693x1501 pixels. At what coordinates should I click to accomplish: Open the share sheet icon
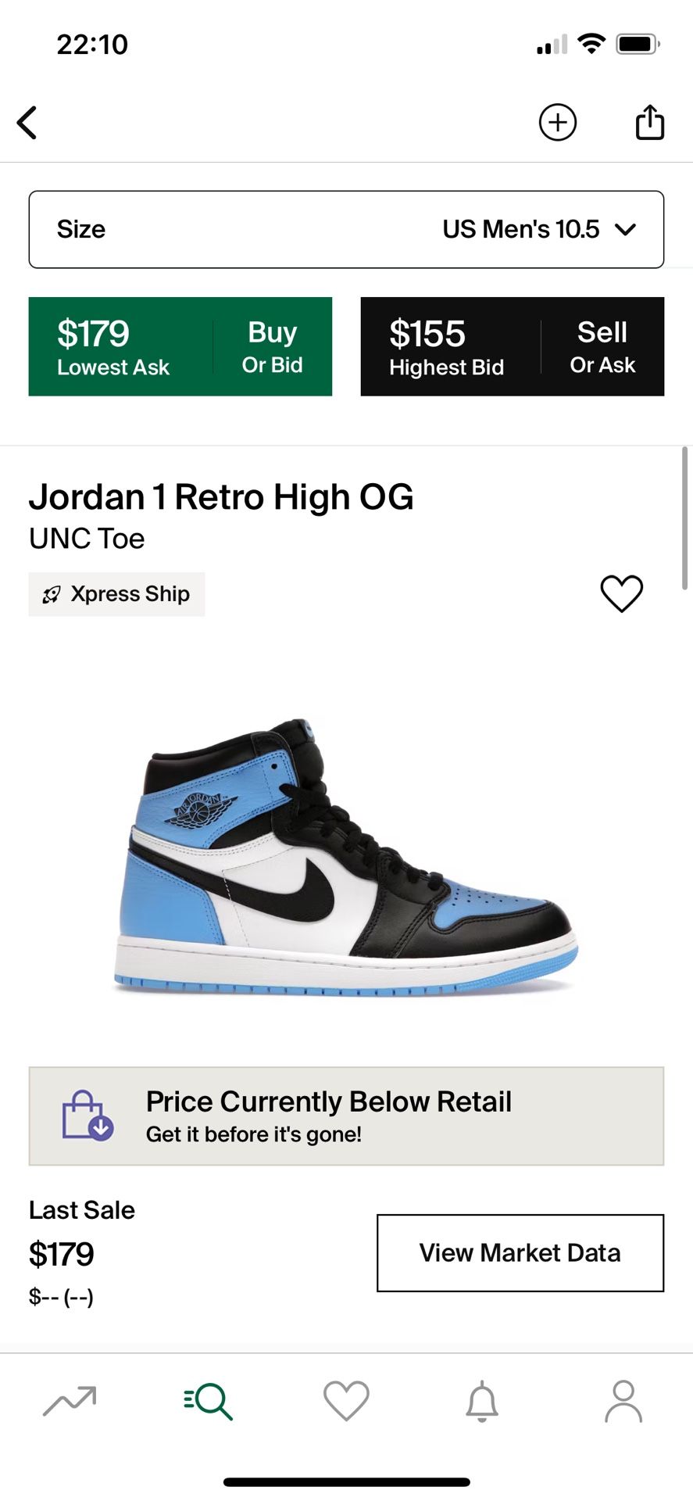tap(649, 122)
